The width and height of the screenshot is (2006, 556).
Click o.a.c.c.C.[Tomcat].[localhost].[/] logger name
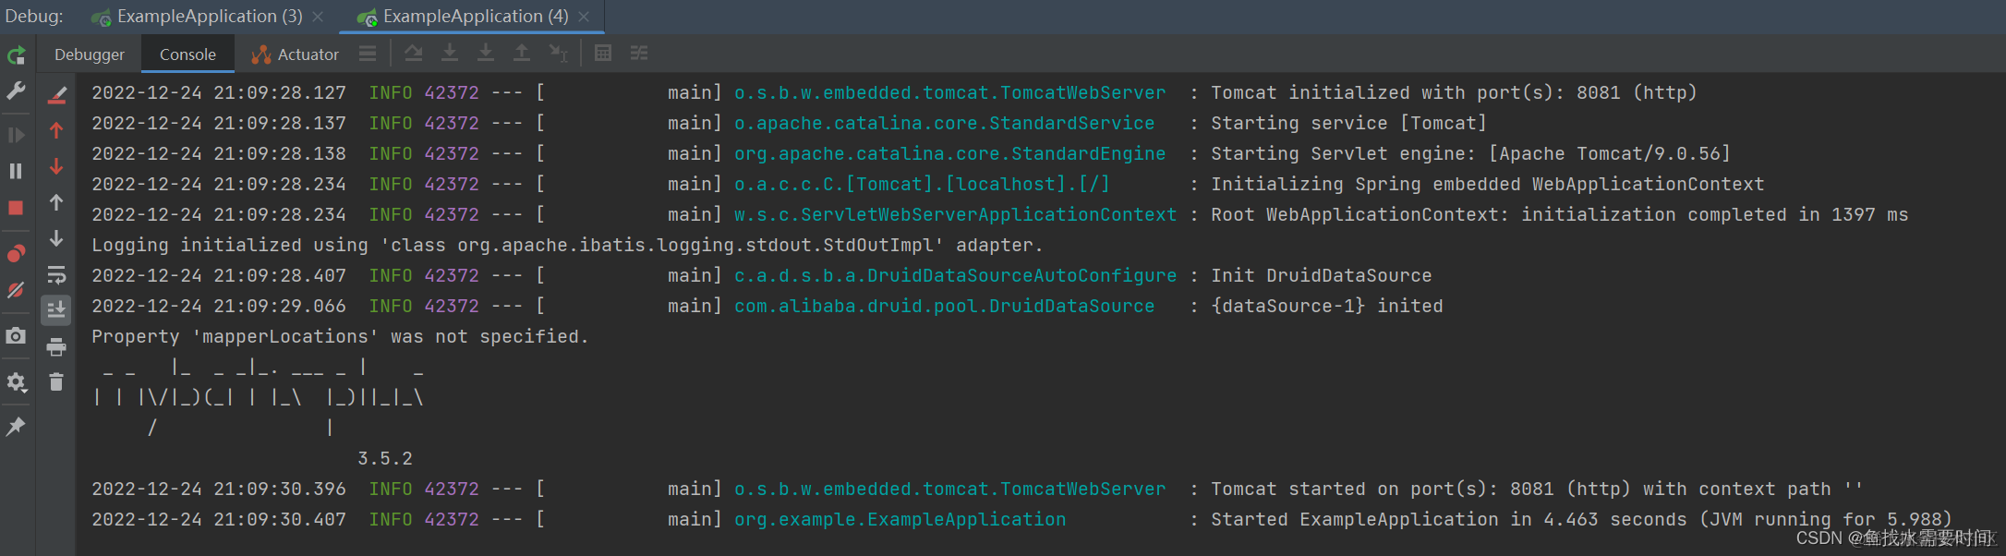coord(922,184)
